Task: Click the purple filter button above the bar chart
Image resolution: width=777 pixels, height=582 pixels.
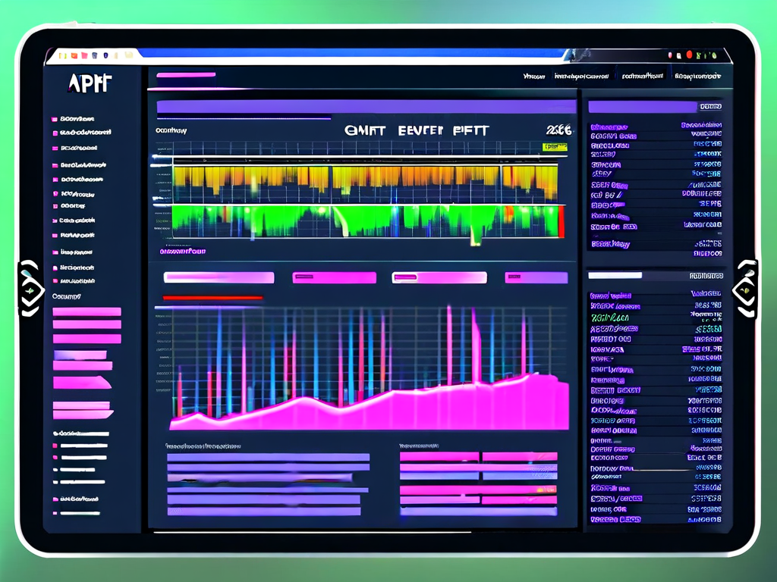Action: pos(536,277)
